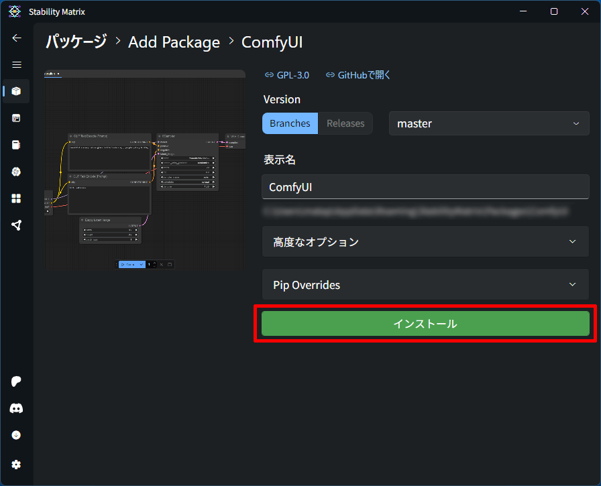
Task: Maximize the Stability Matrix window
Action: [x=554, y=11]
